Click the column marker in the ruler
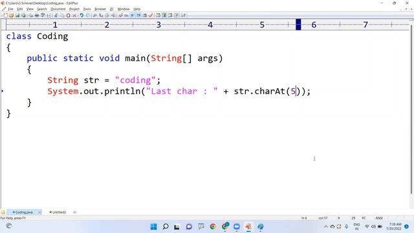This screenshot has width=414, height=233. tap(298, 25)
